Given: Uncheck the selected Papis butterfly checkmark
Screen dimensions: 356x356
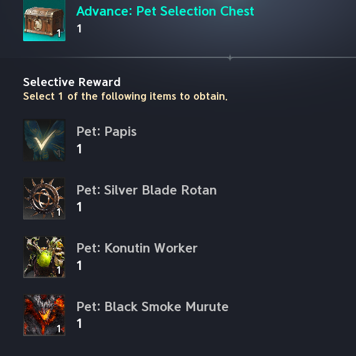Looking at the screenshot, I should (44, 140).
